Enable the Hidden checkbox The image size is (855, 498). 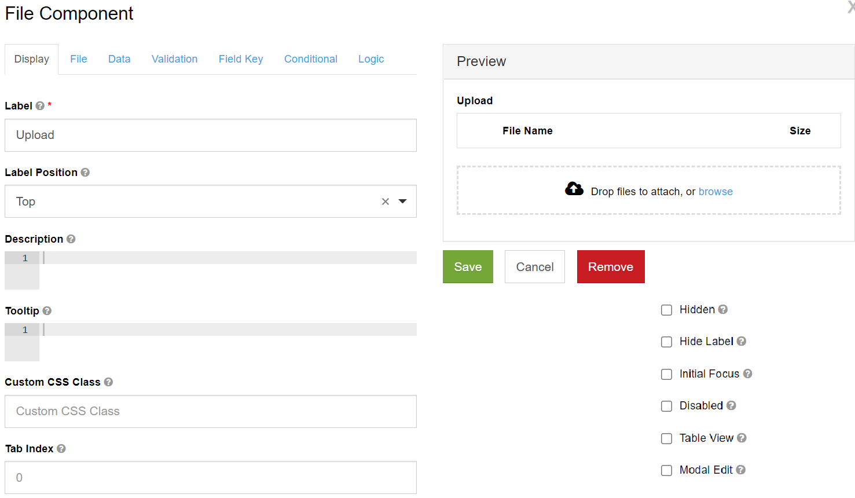click(667, 310)
